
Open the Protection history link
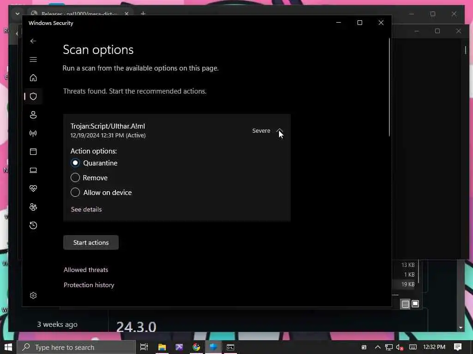[x=89, y=285]
